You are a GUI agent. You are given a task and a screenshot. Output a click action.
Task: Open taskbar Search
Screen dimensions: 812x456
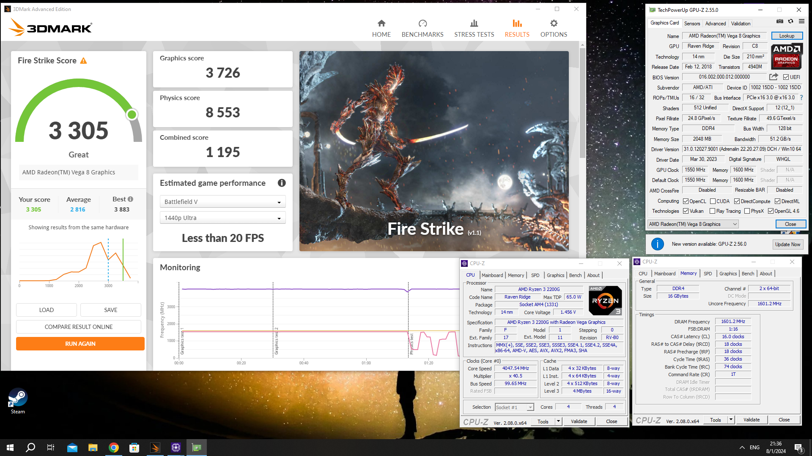click(x=30, y=448)
